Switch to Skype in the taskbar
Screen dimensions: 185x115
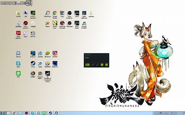[x=32, y=113]
